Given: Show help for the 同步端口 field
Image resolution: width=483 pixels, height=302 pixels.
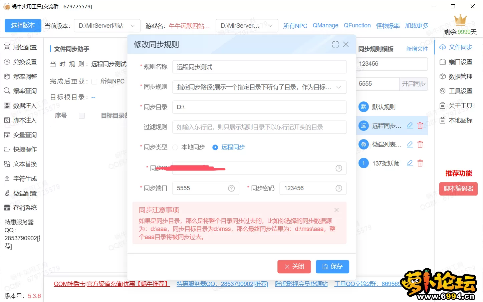Looking at the screenshot, I should click(231, 188).
